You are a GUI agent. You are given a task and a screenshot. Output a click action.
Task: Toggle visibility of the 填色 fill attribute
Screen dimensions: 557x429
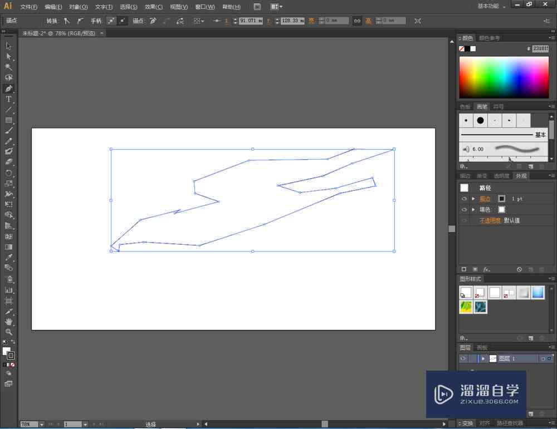pos(464,210)
